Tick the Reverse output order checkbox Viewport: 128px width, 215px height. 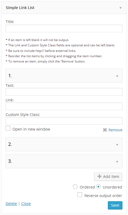80,195
